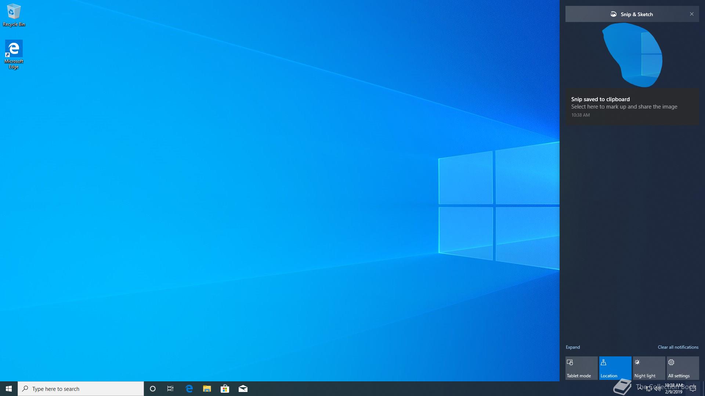Open the volume control tray icon

[x=658, y=389]
